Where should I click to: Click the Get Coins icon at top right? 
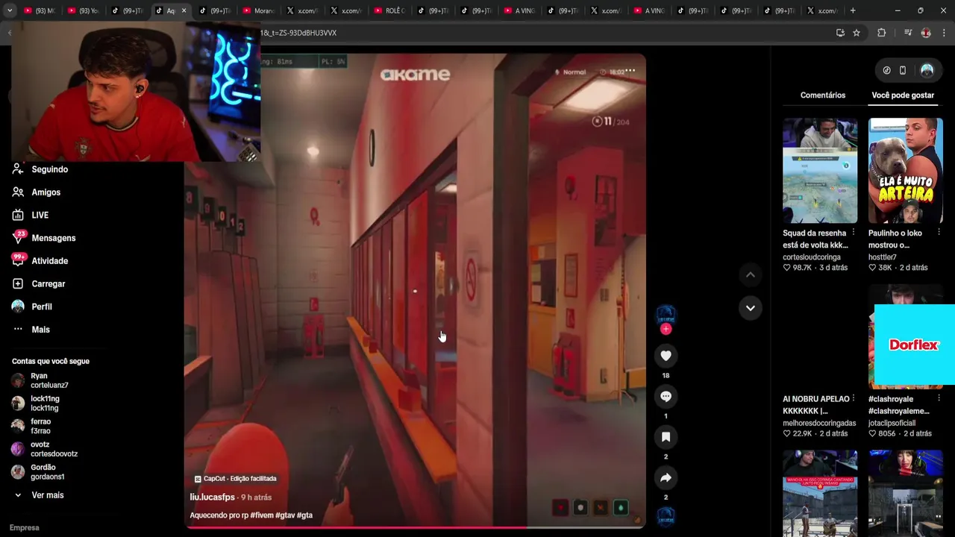click(886, 70)
